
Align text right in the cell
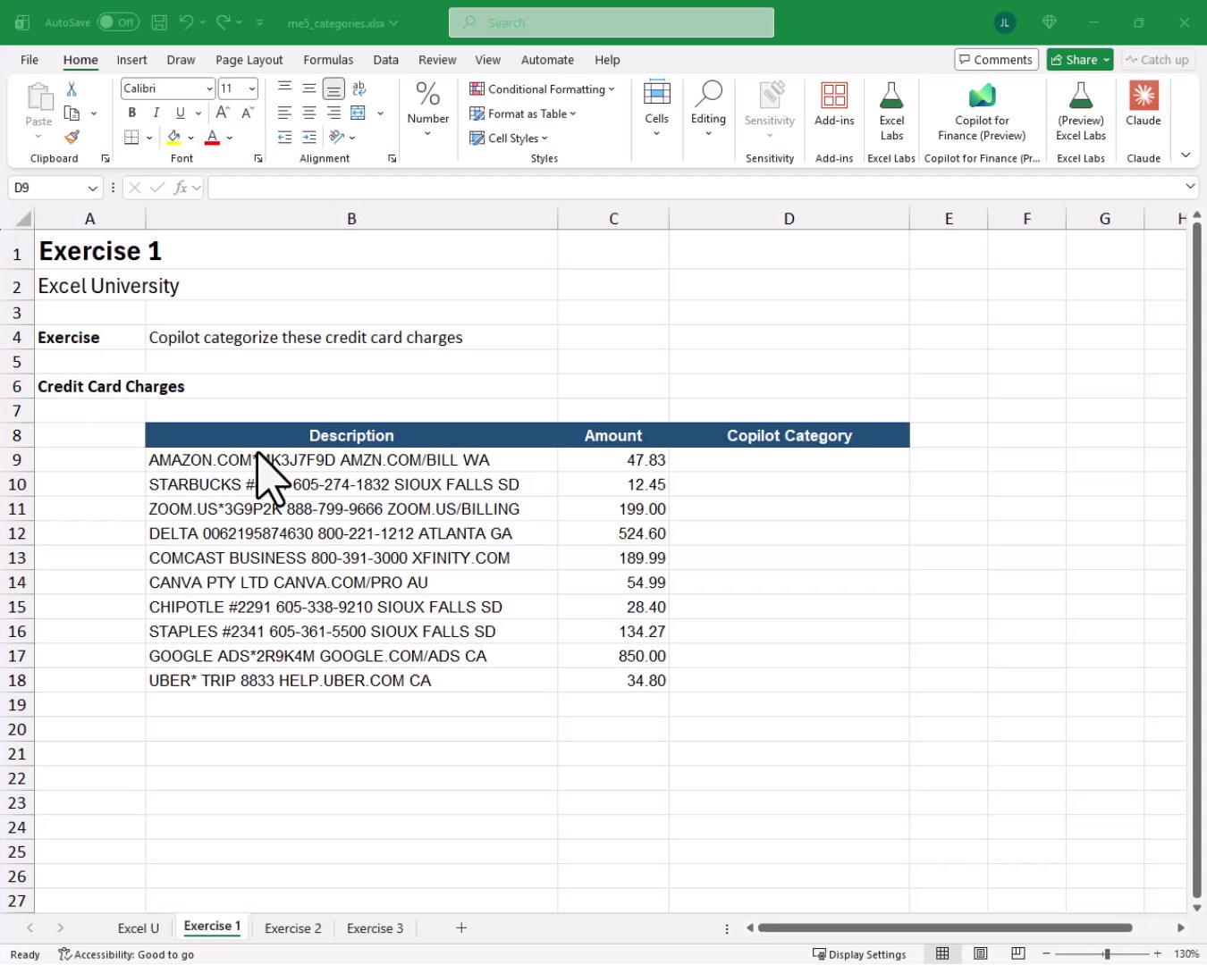click(333, 113)
